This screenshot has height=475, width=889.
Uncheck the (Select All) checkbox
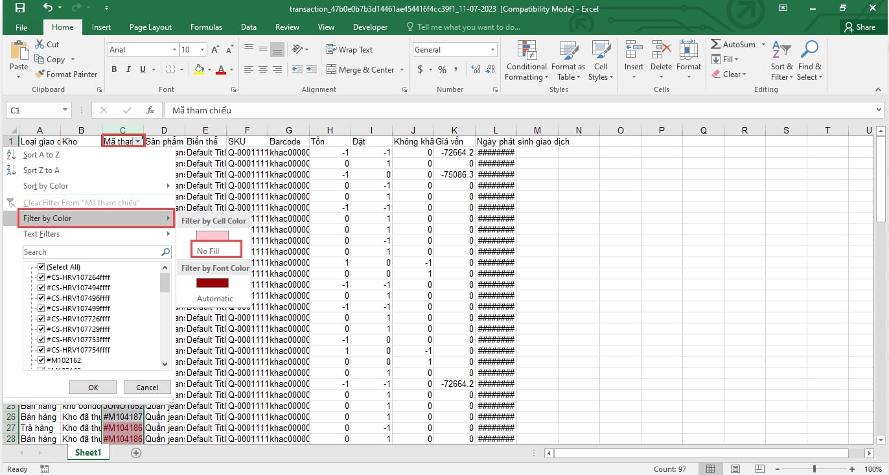(x=41, y=267)
